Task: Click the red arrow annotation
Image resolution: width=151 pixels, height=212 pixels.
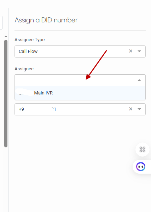Action: tap(96, 65)
